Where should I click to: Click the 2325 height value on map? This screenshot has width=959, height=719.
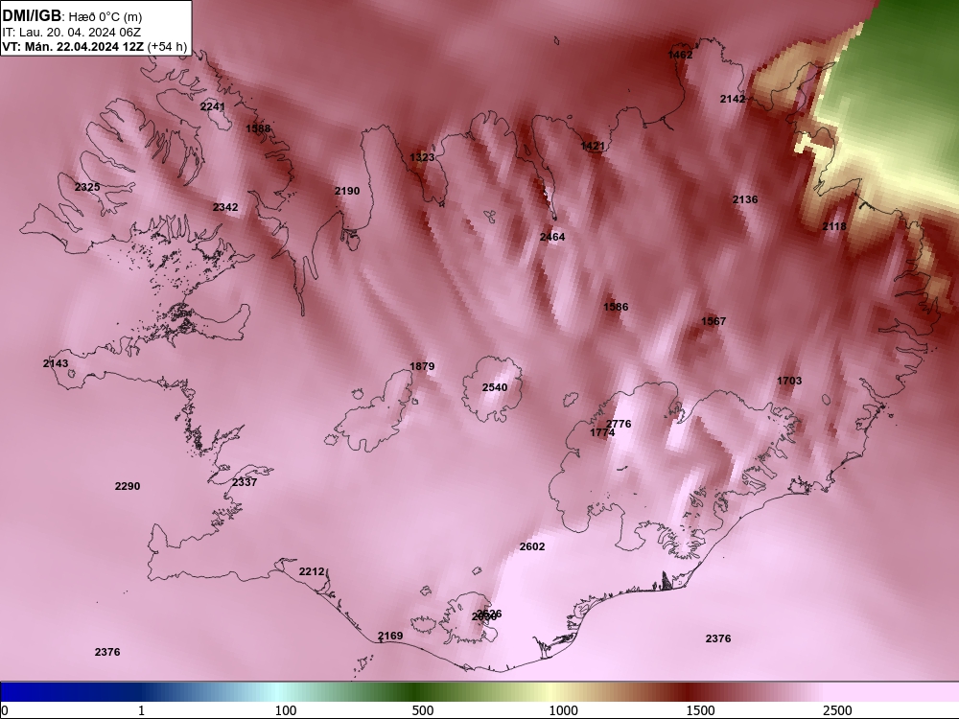[x=87, y=187]
